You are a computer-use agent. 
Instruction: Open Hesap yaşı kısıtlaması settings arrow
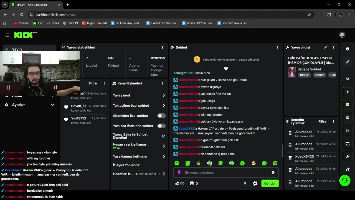164,146
